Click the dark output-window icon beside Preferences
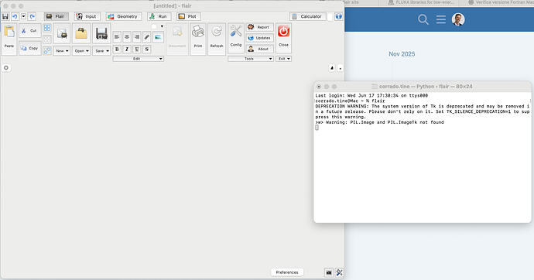 [x=329, y=272]
